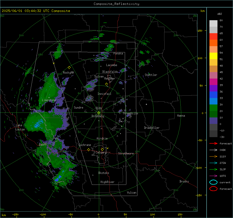Click the cyan current ellipse legend icon
Viewport: 233px width, 218px height.
point(213,182)
